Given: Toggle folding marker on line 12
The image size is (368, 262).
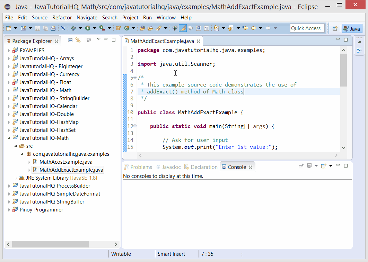Looking at the screenshot, I should pyautogui.click(x=135, y=126).
